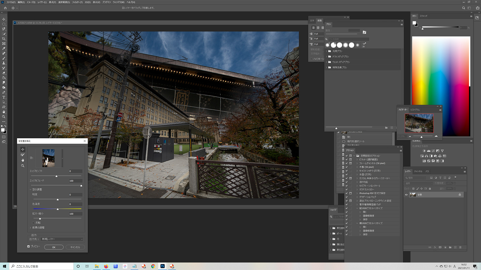The image size is (481, 270).
Task: Click the new group folder icon in Layers panel
Action: (450, 247)
